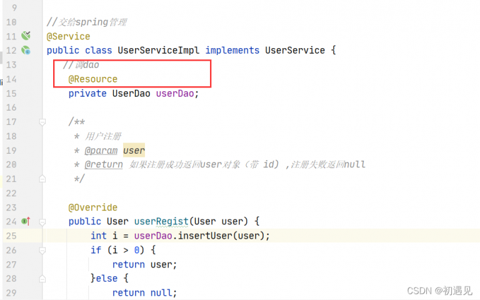Click the Spring bean gutter icon beside @Service
The image size is (480, 300).
click(x=26, y=36)
